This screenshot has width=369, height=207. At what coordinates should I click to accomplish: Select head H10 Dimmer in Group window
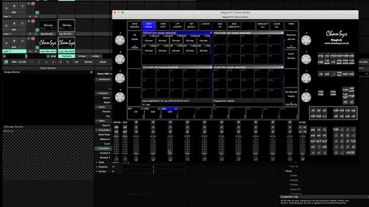pos(204,49)
